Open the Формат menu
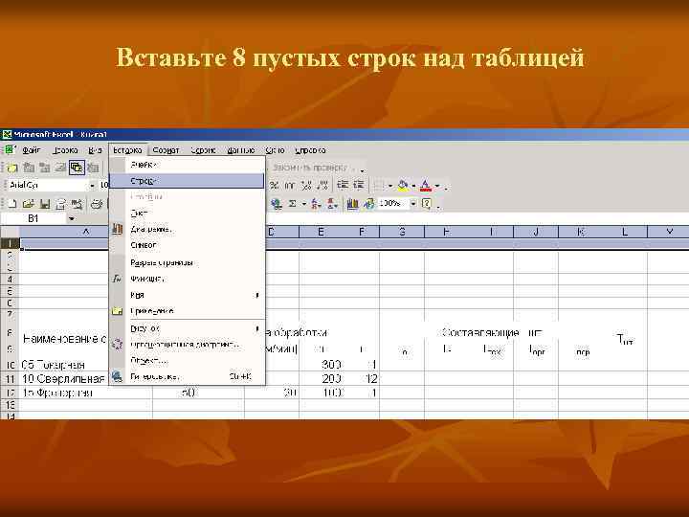The image size is (689, 517). tap(166, 150)
